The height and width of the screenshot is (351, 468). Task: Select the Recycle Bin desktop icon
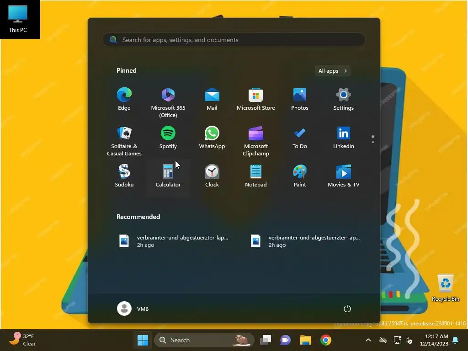click(445, 287)
